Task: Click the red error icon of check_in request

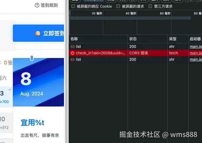Action: [73, 53]
